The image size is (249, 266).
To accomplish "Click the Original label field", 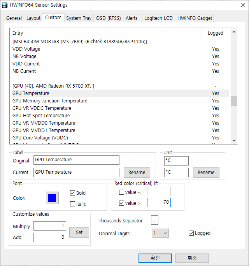I will 76,160.
